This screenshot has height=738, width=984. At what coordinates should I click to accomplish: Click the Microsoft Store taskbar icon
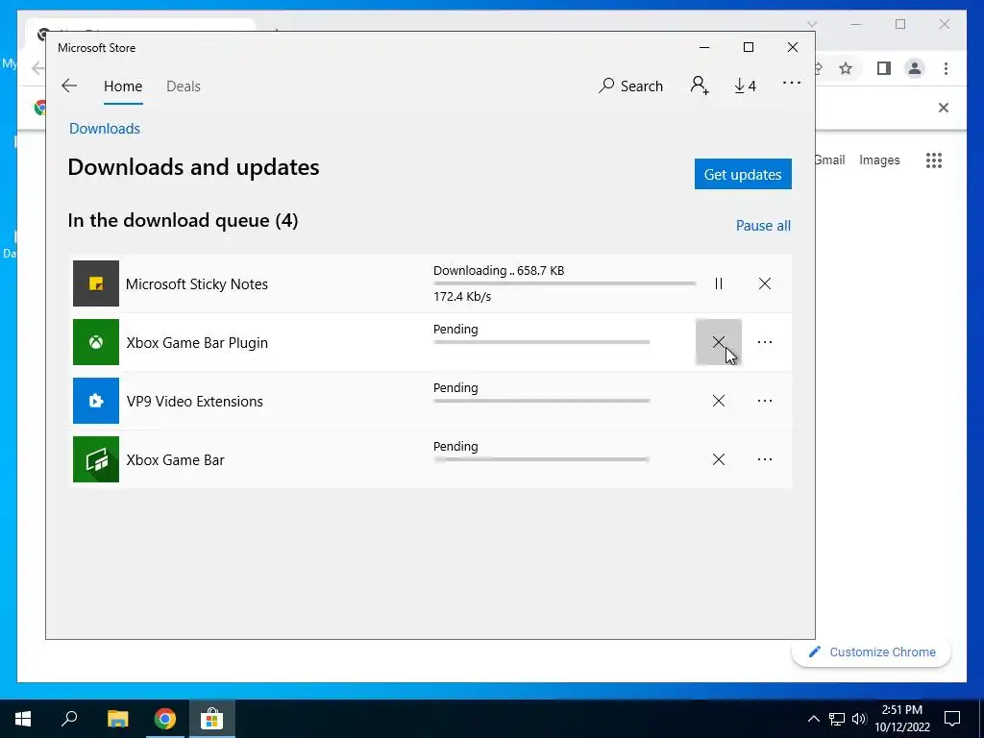212,719
